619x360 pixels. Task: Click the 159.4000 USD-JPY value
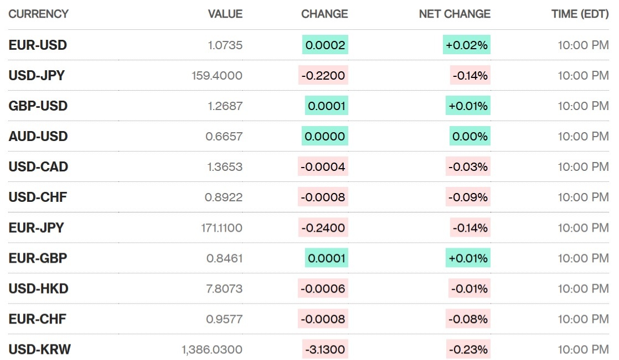tap(216, 76)
